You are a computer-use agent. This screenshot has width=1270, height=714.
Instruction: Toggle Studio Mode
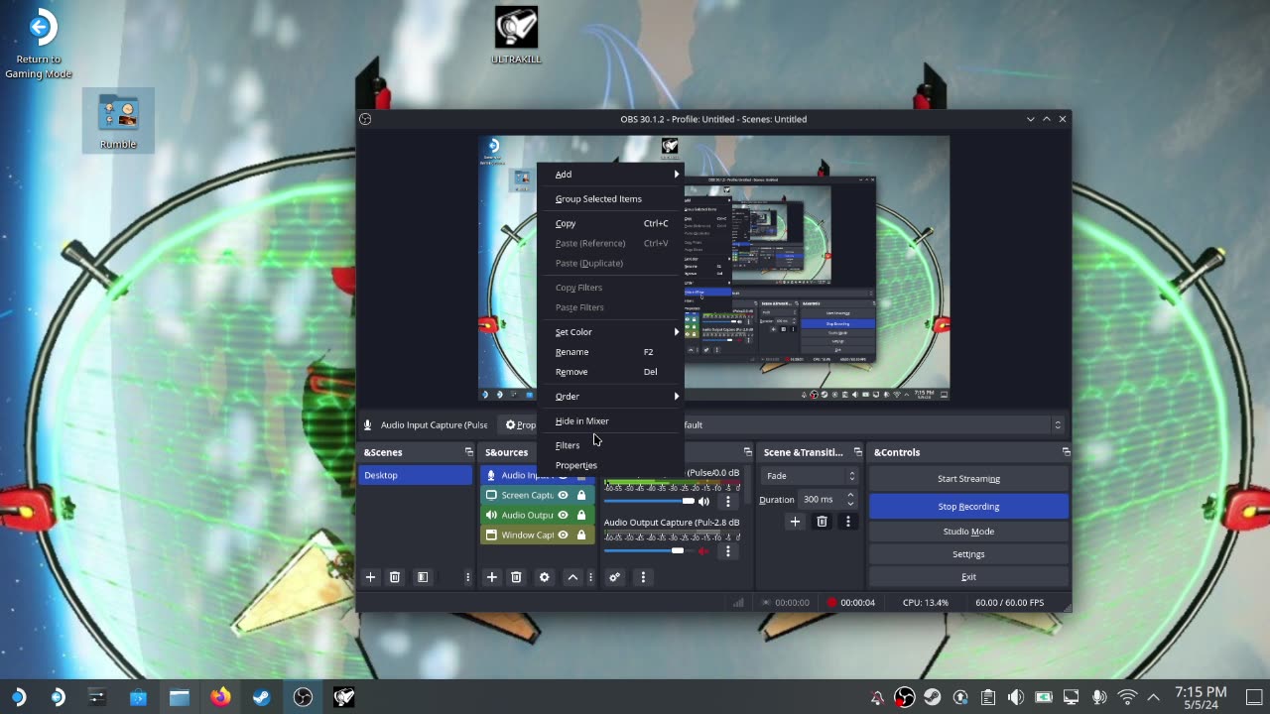pyautogui.click(x=968, y=532)
